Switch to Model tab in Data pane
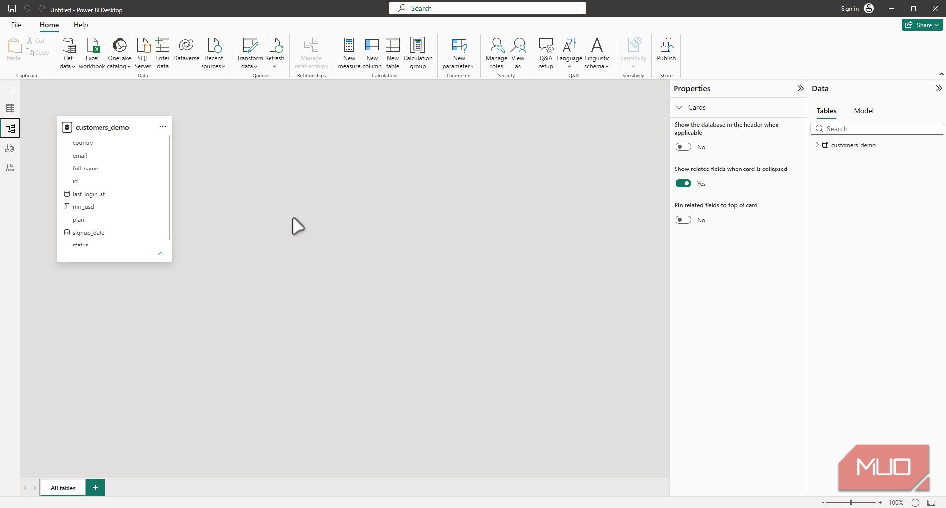Screen dimensions: 946x508 pos(863,111)
